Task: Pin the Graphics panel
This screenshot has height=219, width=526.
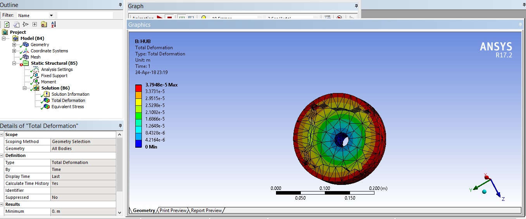Action: tap(521, 24)
